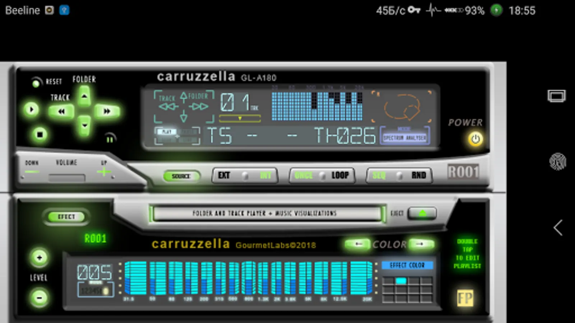Tap the system Back arrow
575x323 pixels.
558,228
